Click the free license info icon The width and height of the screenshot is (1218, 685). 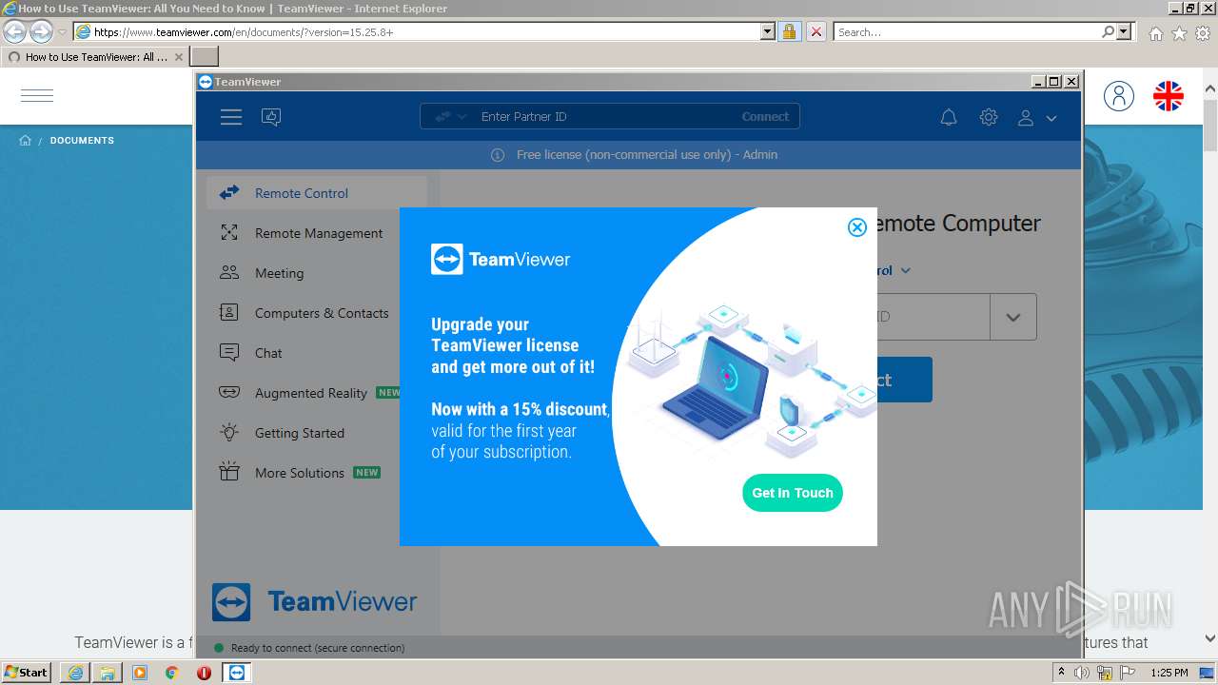498,155
